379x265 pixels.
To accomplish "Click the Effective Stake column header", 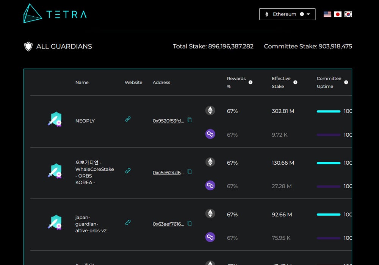I will [281, 82].
